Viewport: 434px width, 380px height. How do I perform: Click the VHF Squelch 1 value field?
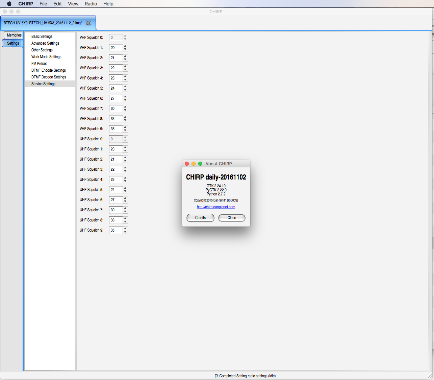tap(116, 48)
